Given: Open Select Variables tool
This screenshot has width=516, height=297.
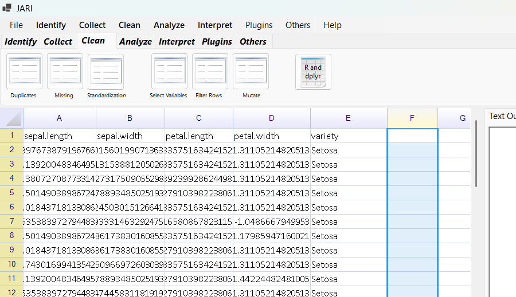Looking at the screenshot, I should 169,72.
